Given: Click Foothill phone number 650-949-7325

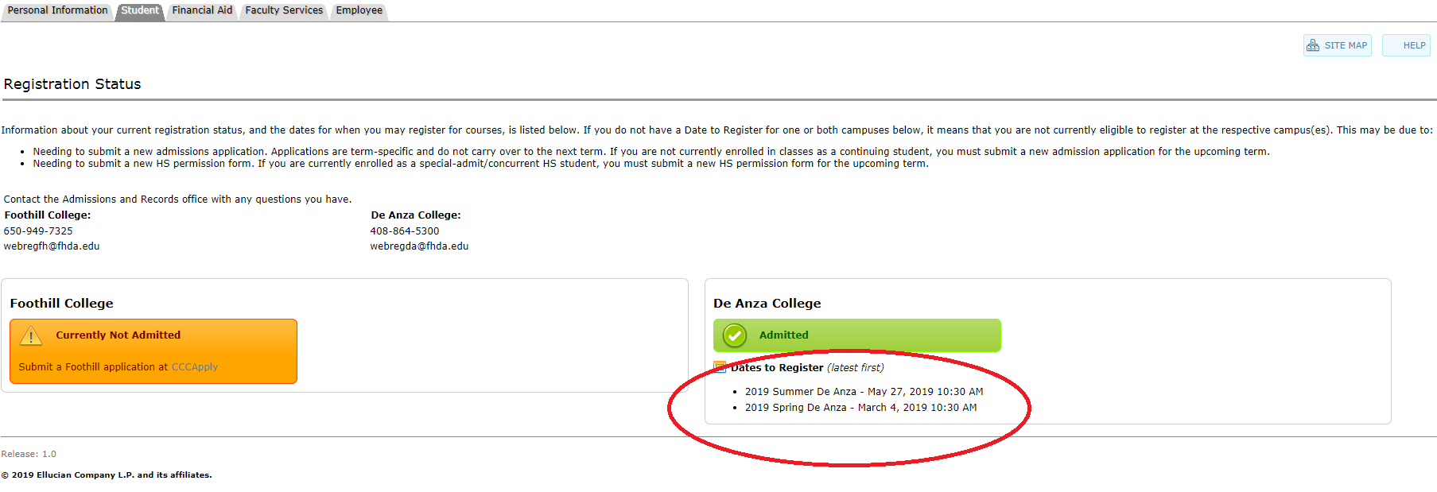Looking at the screenshot, I should click(x=38, y=231).
